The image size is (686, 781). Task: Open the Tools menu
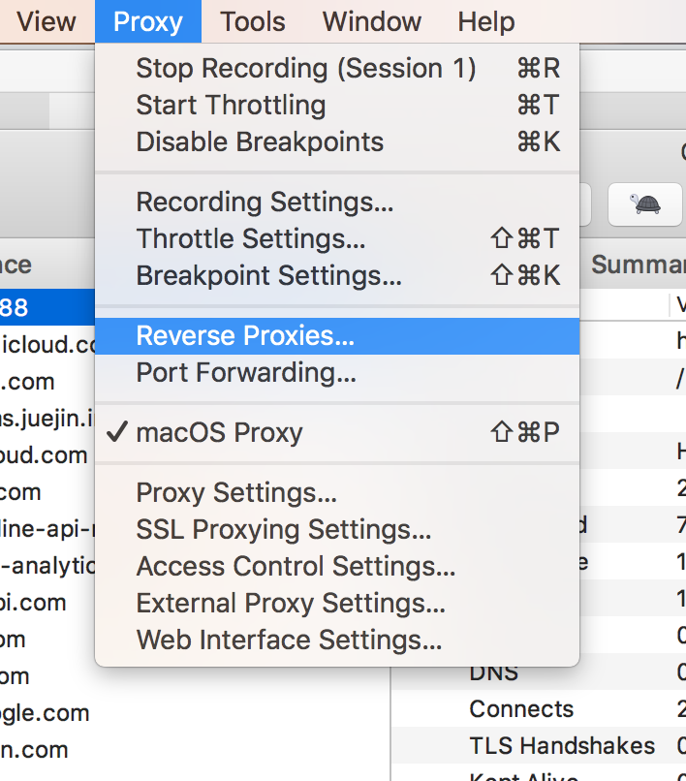tap(253, 21)
